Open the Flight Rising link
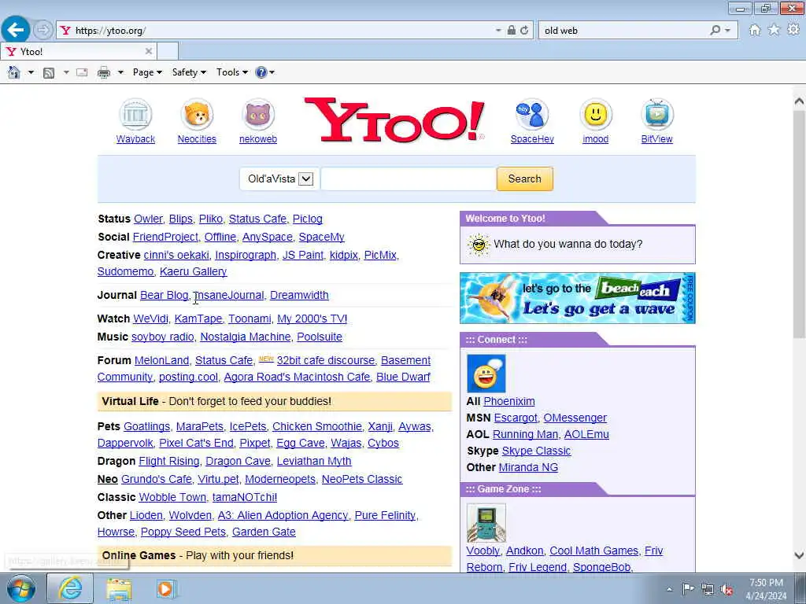This screenshot has height=604, width=806. click(169, 461)
